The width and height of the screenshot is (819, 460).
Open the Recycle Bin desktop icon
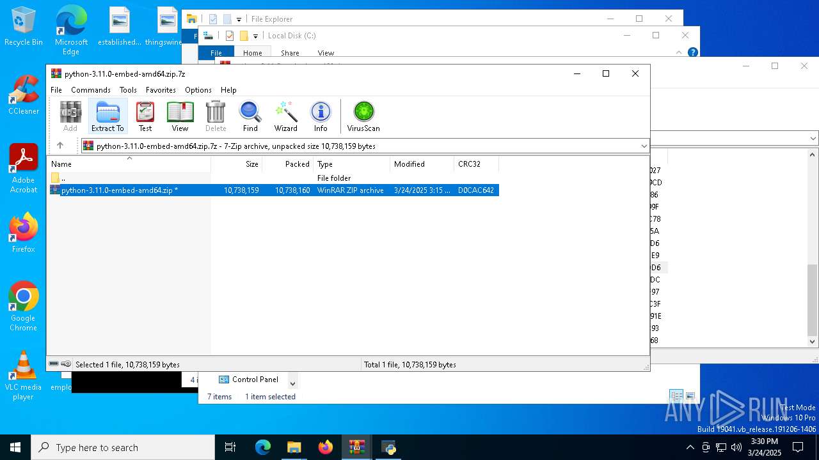click(24, 27)
